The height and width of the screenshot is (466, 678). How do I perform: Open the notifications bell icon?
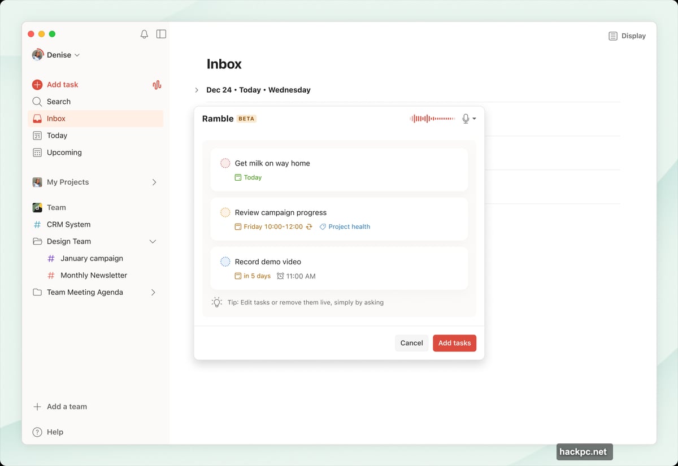(144, 34)
